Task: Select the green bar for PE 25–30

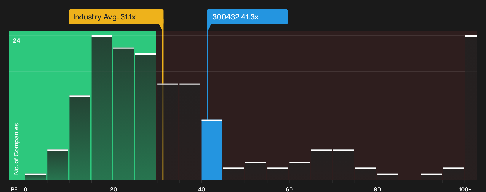Action: tap(146, 117)
